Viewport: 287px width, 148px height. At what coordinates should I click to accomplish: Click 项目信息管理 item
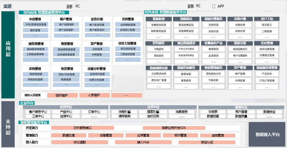(128, 49)
